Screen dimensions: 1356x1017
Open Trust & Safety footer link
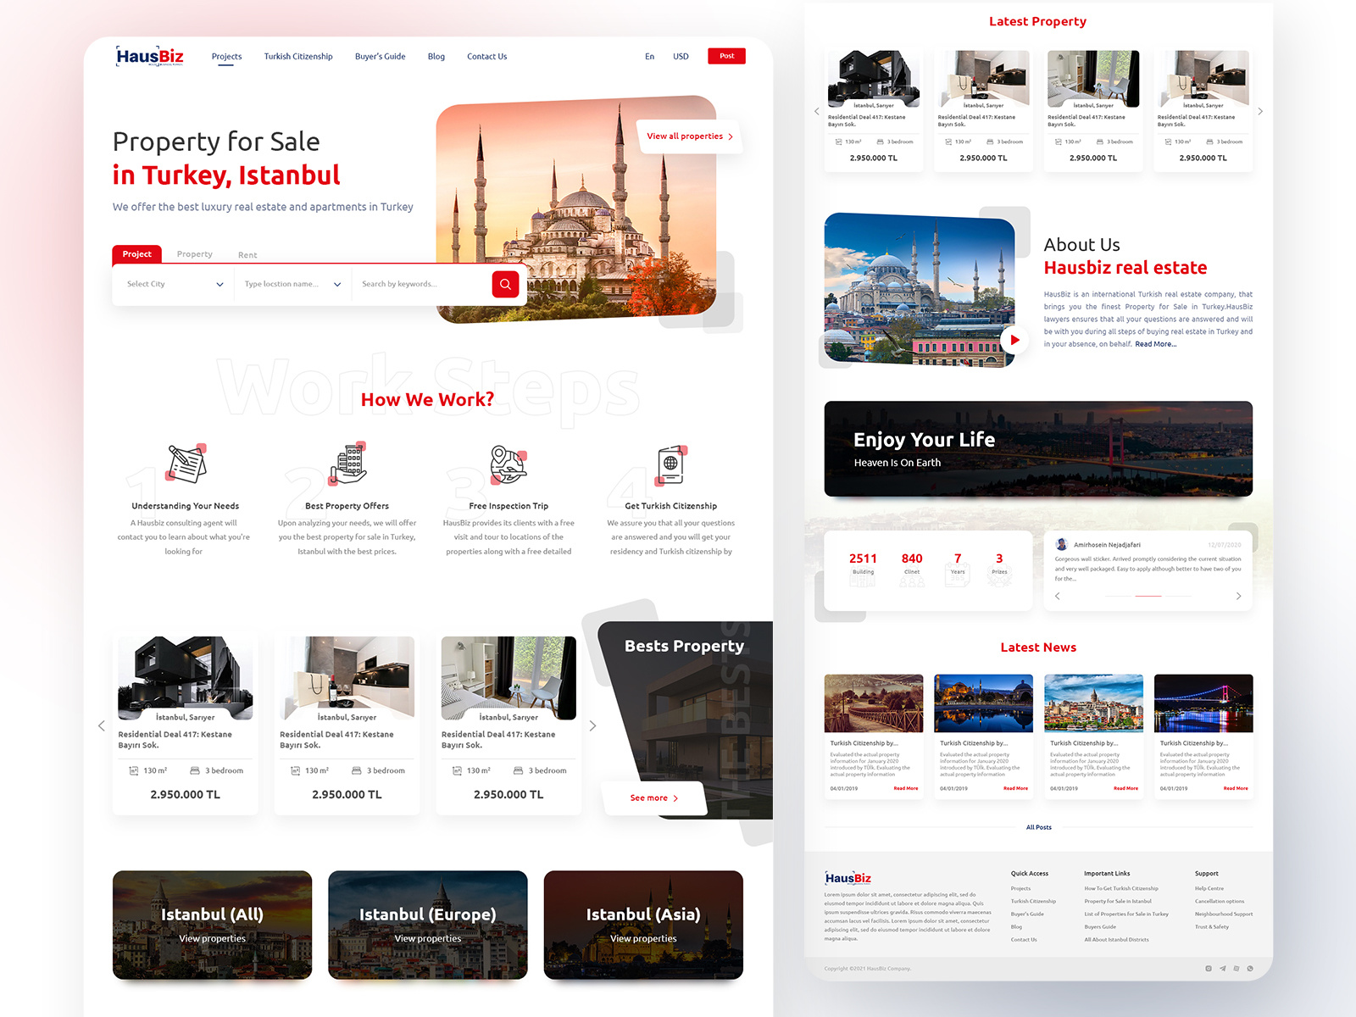1212,927
